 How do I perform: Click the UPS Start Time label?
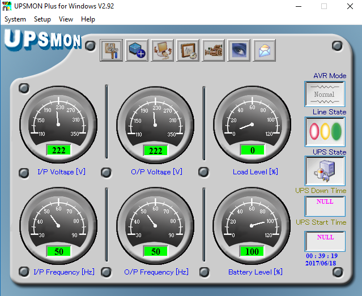coord(321,222)
